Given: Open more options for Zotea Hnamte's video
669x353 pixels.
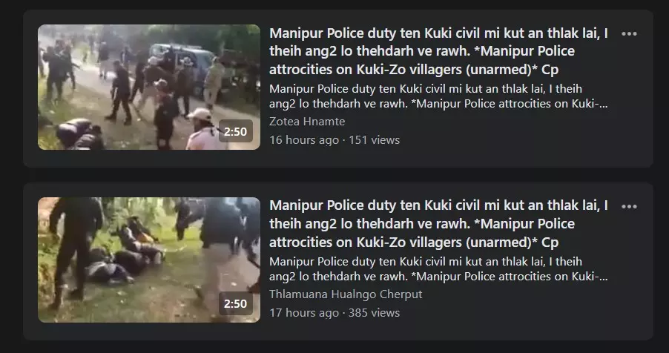Looking at the screenshot, I should point(629,33).
